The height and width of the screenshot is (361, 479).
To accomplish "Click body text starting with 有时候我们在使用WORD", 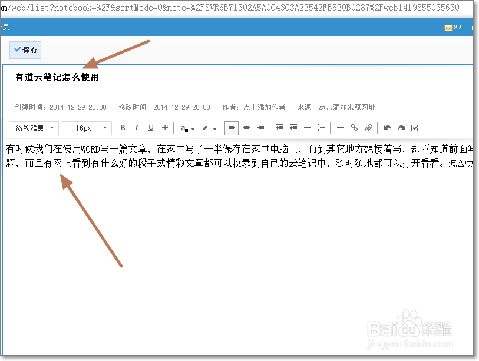I will click(239, 156).
